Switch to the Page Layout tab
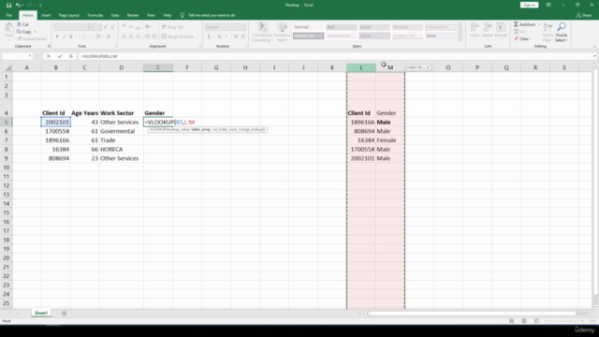Screen dimensions: 599x337 [x=68, y=15]
